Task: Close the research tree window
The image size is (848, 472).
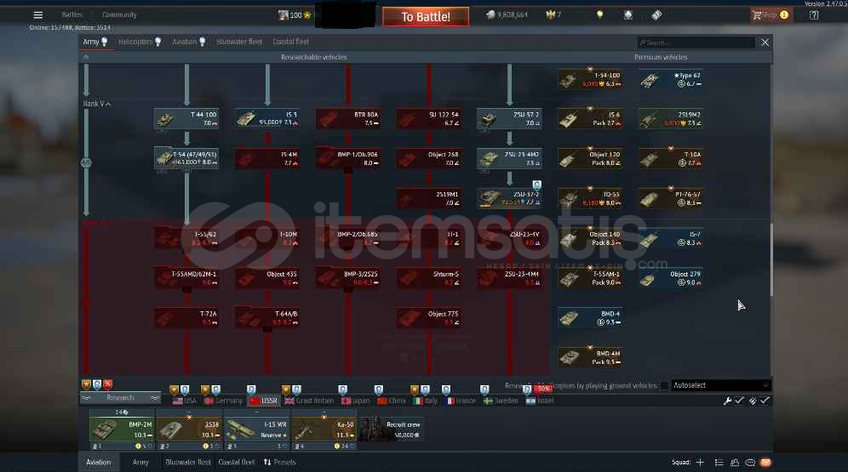Action: click(x=765, y=43)
